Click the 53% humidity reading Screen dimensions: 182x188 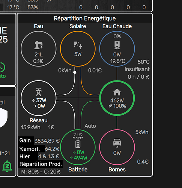[33, 8]
